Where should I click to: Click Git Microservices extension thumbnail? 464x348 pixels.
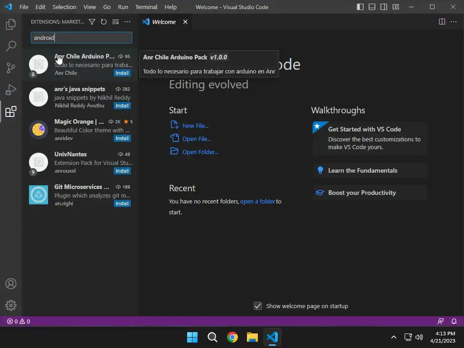[39, 195]
